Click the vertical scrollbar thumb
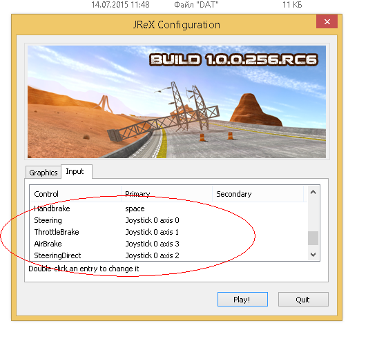This screenshot has height=350, width=377. (313, 238)
